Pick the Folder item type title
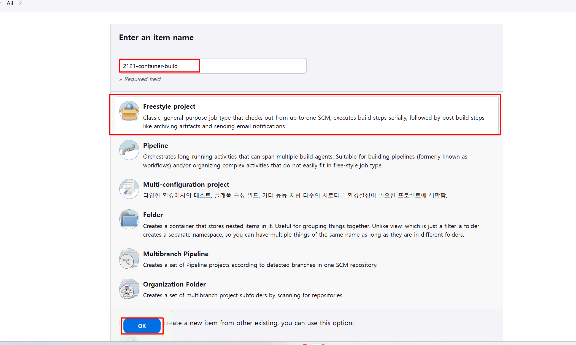Screen dimensions: 576x345 pyautogui.click(x=153, y=215)
